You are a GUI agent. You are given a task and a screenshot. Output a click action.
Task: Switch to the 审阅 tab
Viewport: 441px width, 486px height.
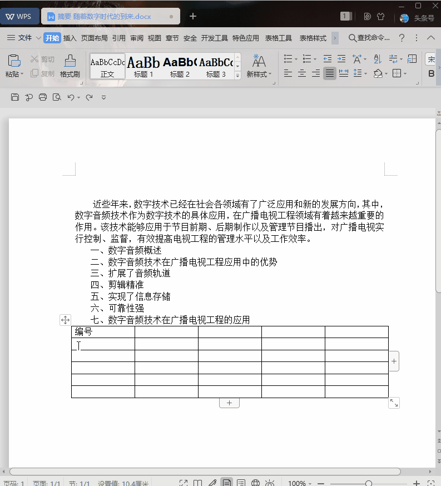point(137,38)
